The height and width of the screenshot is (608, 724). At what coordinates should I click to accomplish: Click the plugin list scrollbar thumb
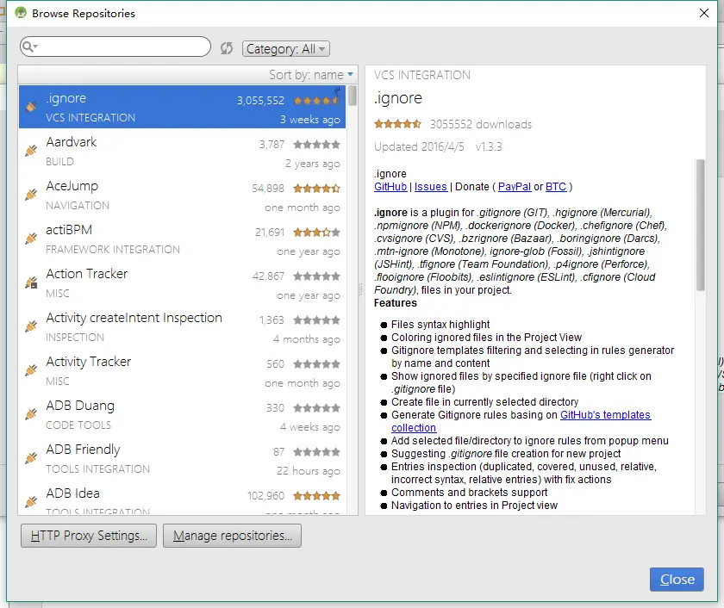tap(353, 96)
